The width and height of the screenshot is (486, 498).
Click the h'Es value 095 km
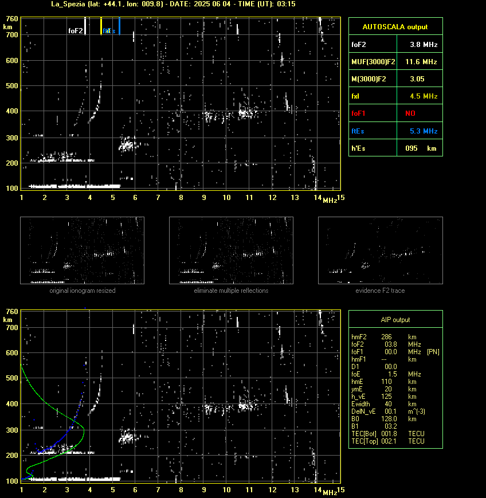pyautogui.click(x=421, y=148)
